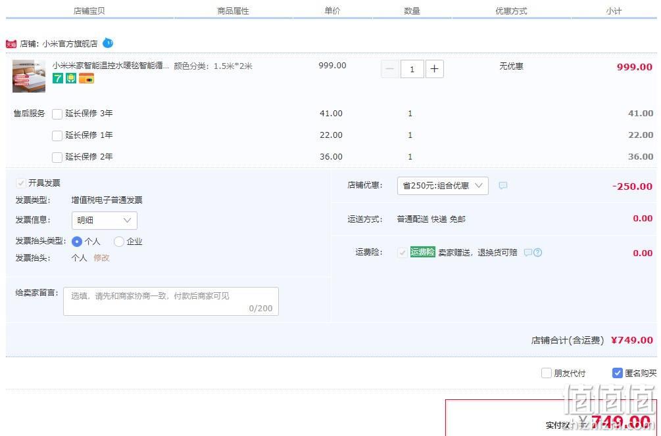Check the 延长保修 3年 option
Image resolution: width=661 pixels, height=436 pixels.
click(x=57, y=114)
